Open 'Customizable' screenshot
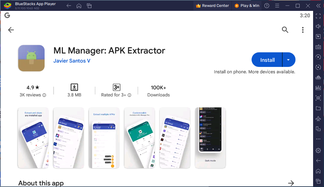Viewport: 324px width, 187px height. pos(140,138)
